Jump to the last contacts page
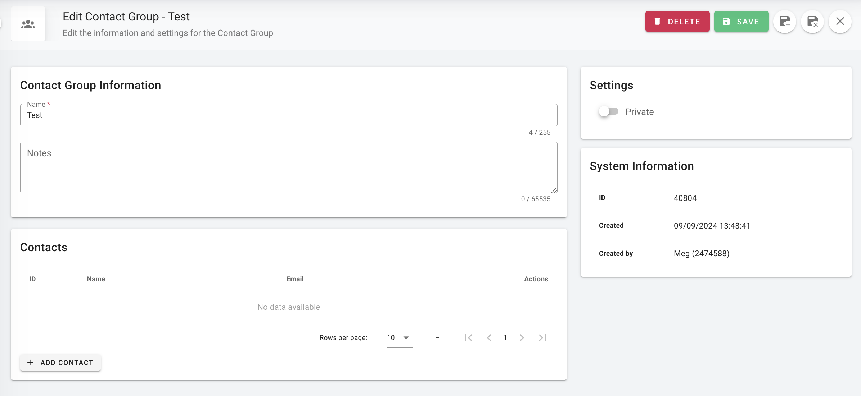Screen dimensions: 861x396 tap(542, 337)
